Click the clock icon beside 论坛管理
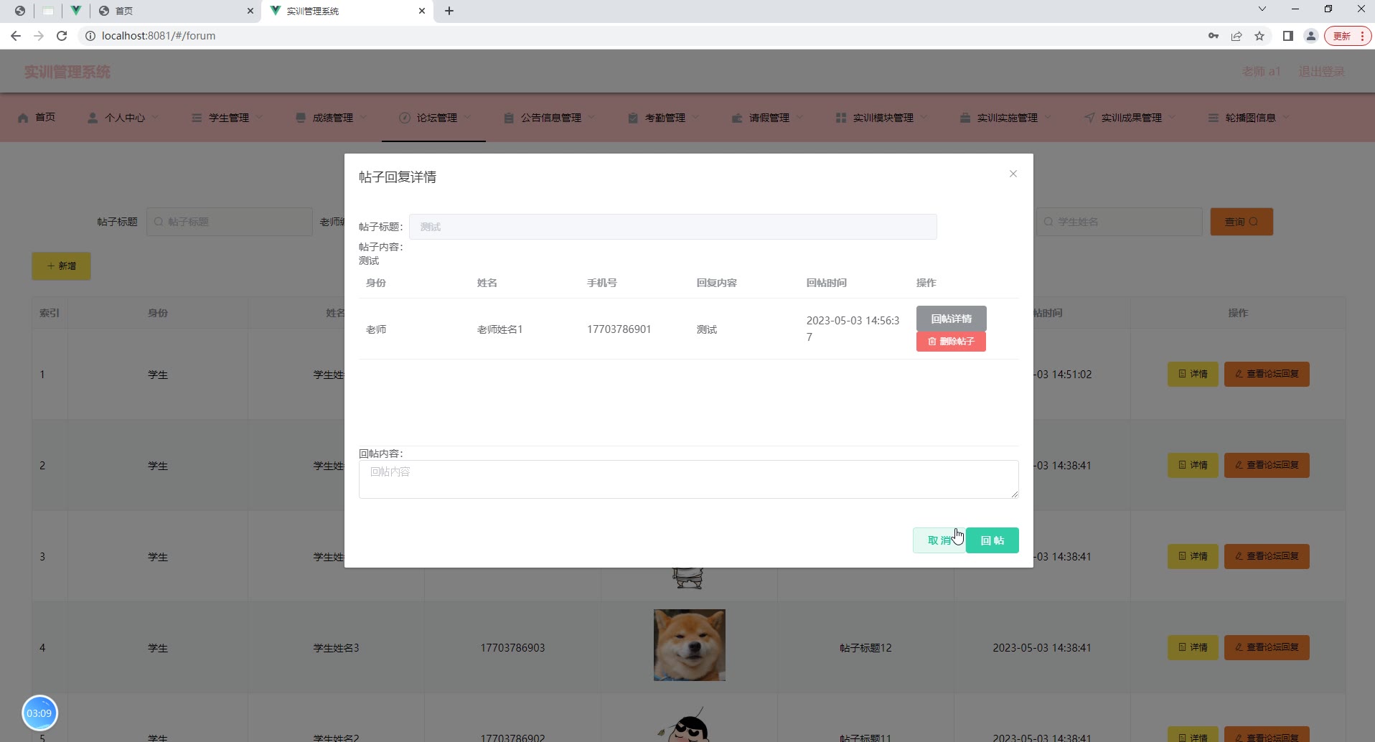This screenshot has height=742, width=1375. (405, 118)
